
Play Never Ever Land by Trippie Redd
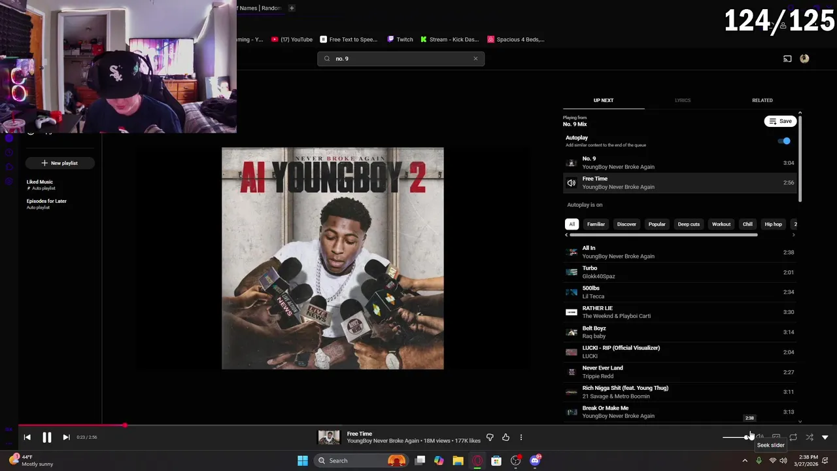680,372
